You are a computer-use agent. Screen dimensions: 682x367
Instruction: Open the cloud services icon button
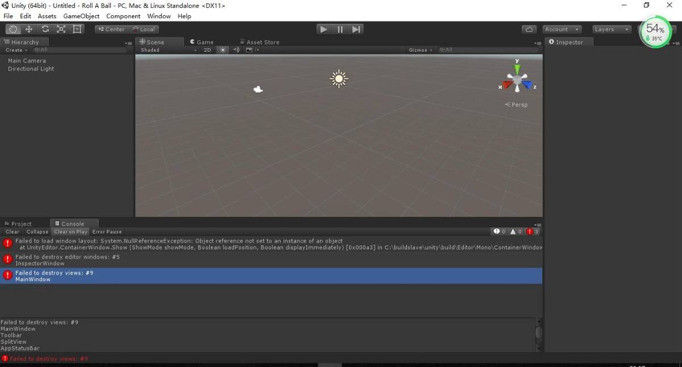click(529, 29)
